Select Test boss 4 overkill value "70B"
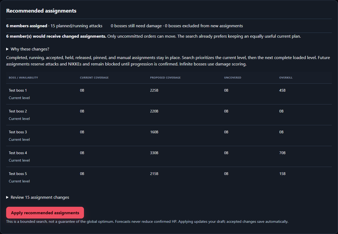The image size is (338, 234). click(x=282, y=153)
